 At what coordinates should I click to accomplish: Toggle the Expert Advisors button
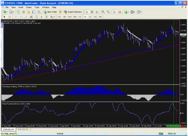coord(73,12)
